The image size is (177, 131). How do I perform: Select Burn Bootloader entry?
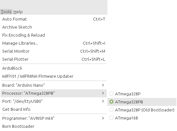[x=54, y=127]
